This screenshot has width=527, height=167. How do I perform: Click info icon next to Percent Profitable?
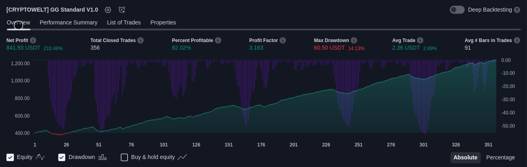point(218,40)
